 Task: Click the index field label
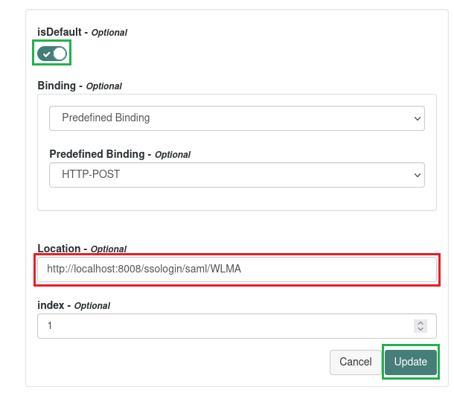click(74, 305)
